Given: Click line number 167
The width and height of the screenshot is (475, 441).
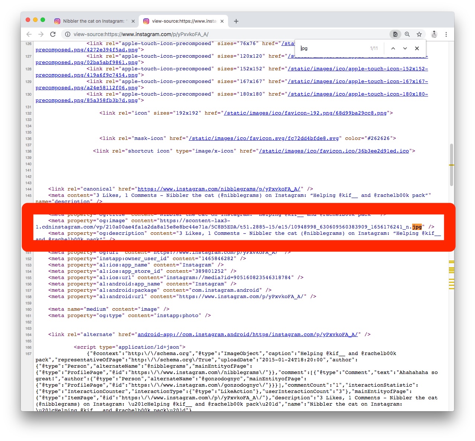Looking at the screenshot, I should (x=28, y=354).
